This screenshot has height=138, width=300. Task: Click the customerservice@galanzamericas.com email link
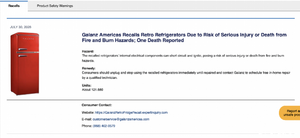coord(121,119)
